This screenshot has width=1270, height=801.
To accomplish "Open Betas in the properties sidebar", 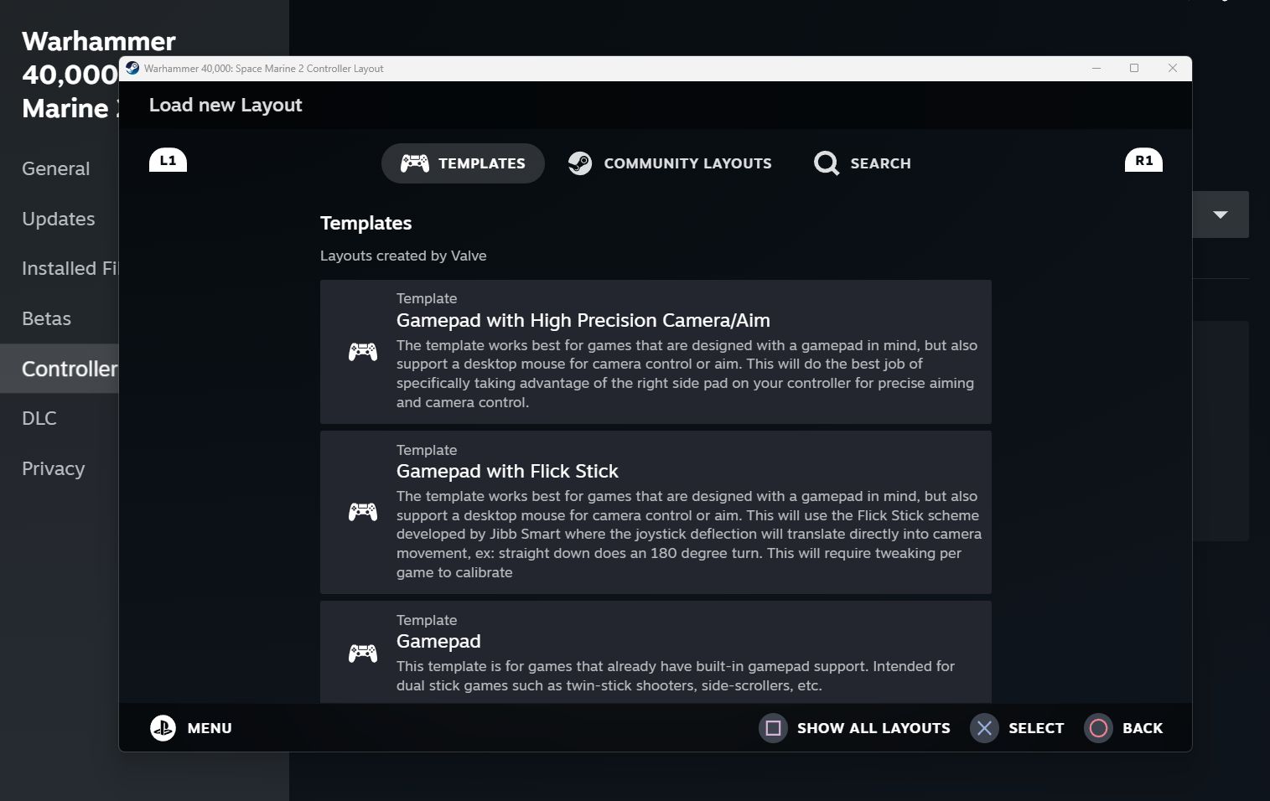I will (46, 318).
